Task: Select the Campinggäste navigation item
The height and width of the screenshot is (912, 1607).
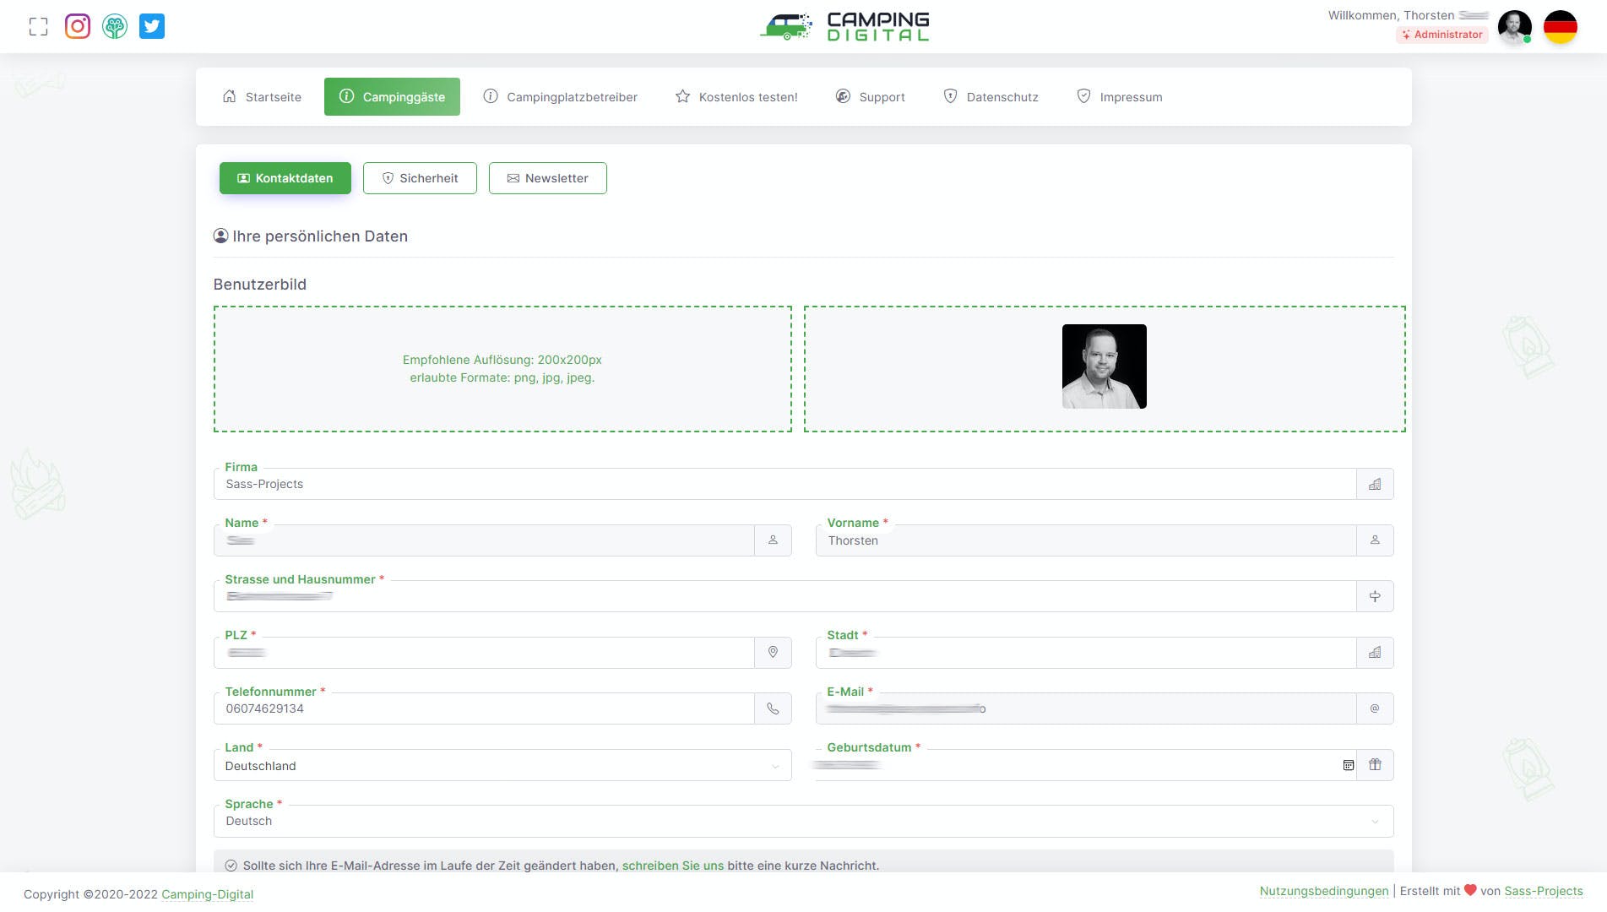Action: (392, 97)
